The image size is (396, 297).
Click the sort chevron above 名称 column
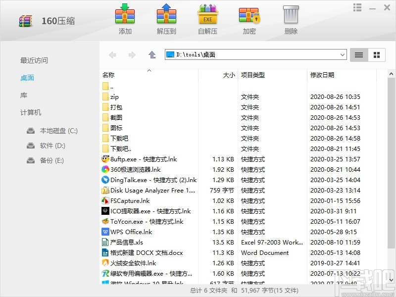[148, 71]
